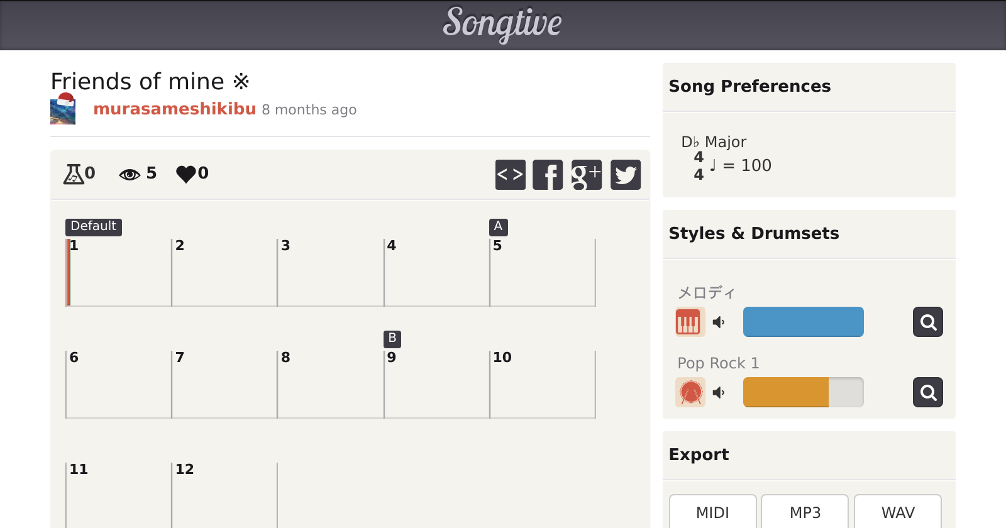Screen dimensions: 1006x528
Task: Share song on Facebook
Action: 548,175
